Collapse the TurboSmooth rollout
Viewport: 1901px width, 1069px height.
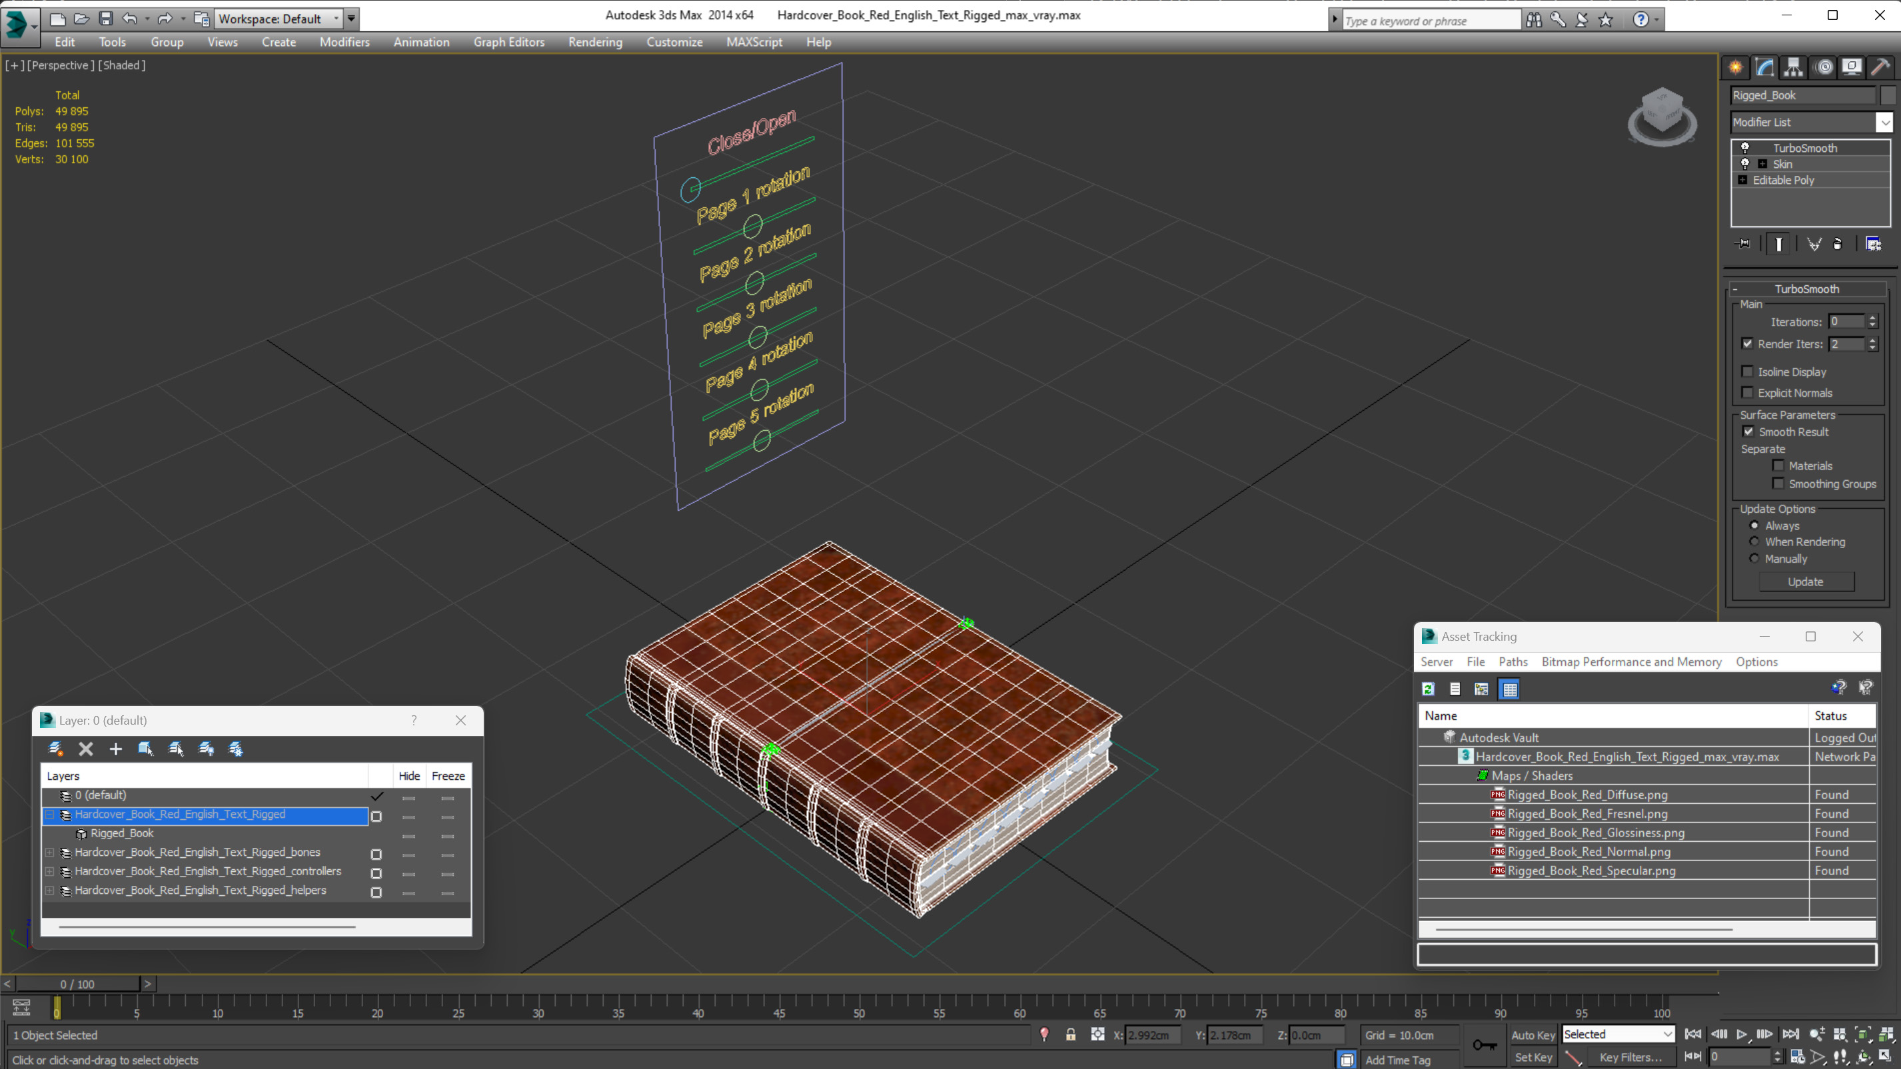pyautogui.click(x=1736, y=289)
